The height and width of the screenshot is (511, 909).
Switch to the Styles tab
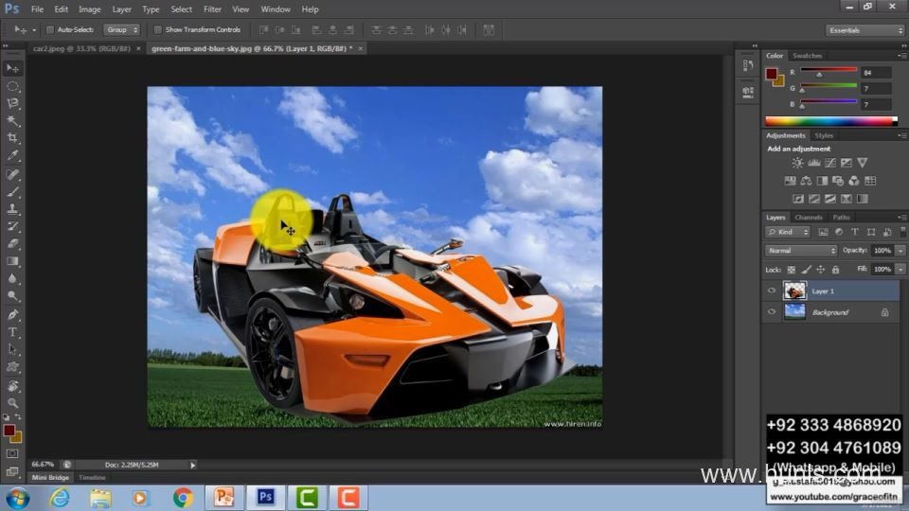[x=824, y=135]
